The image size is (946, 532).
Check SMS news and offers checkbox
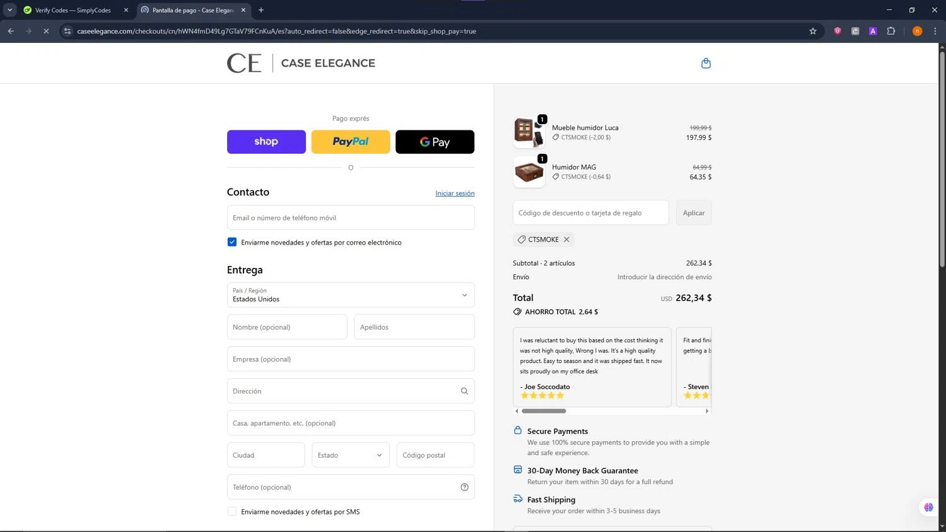pyautogui.click(x=232, y=512)
